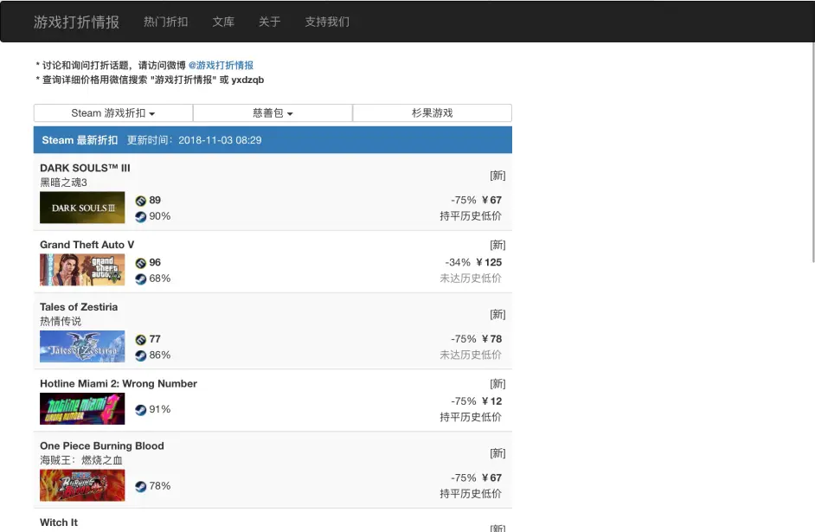The image size is (815, 532).
Task: Go to 游戏打折情报 site home brand
Action: click(76, 22)
